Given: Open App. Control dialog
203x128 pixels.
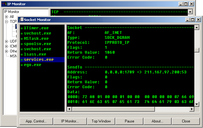Looking at the screenshot, I should tap(36, 121).
